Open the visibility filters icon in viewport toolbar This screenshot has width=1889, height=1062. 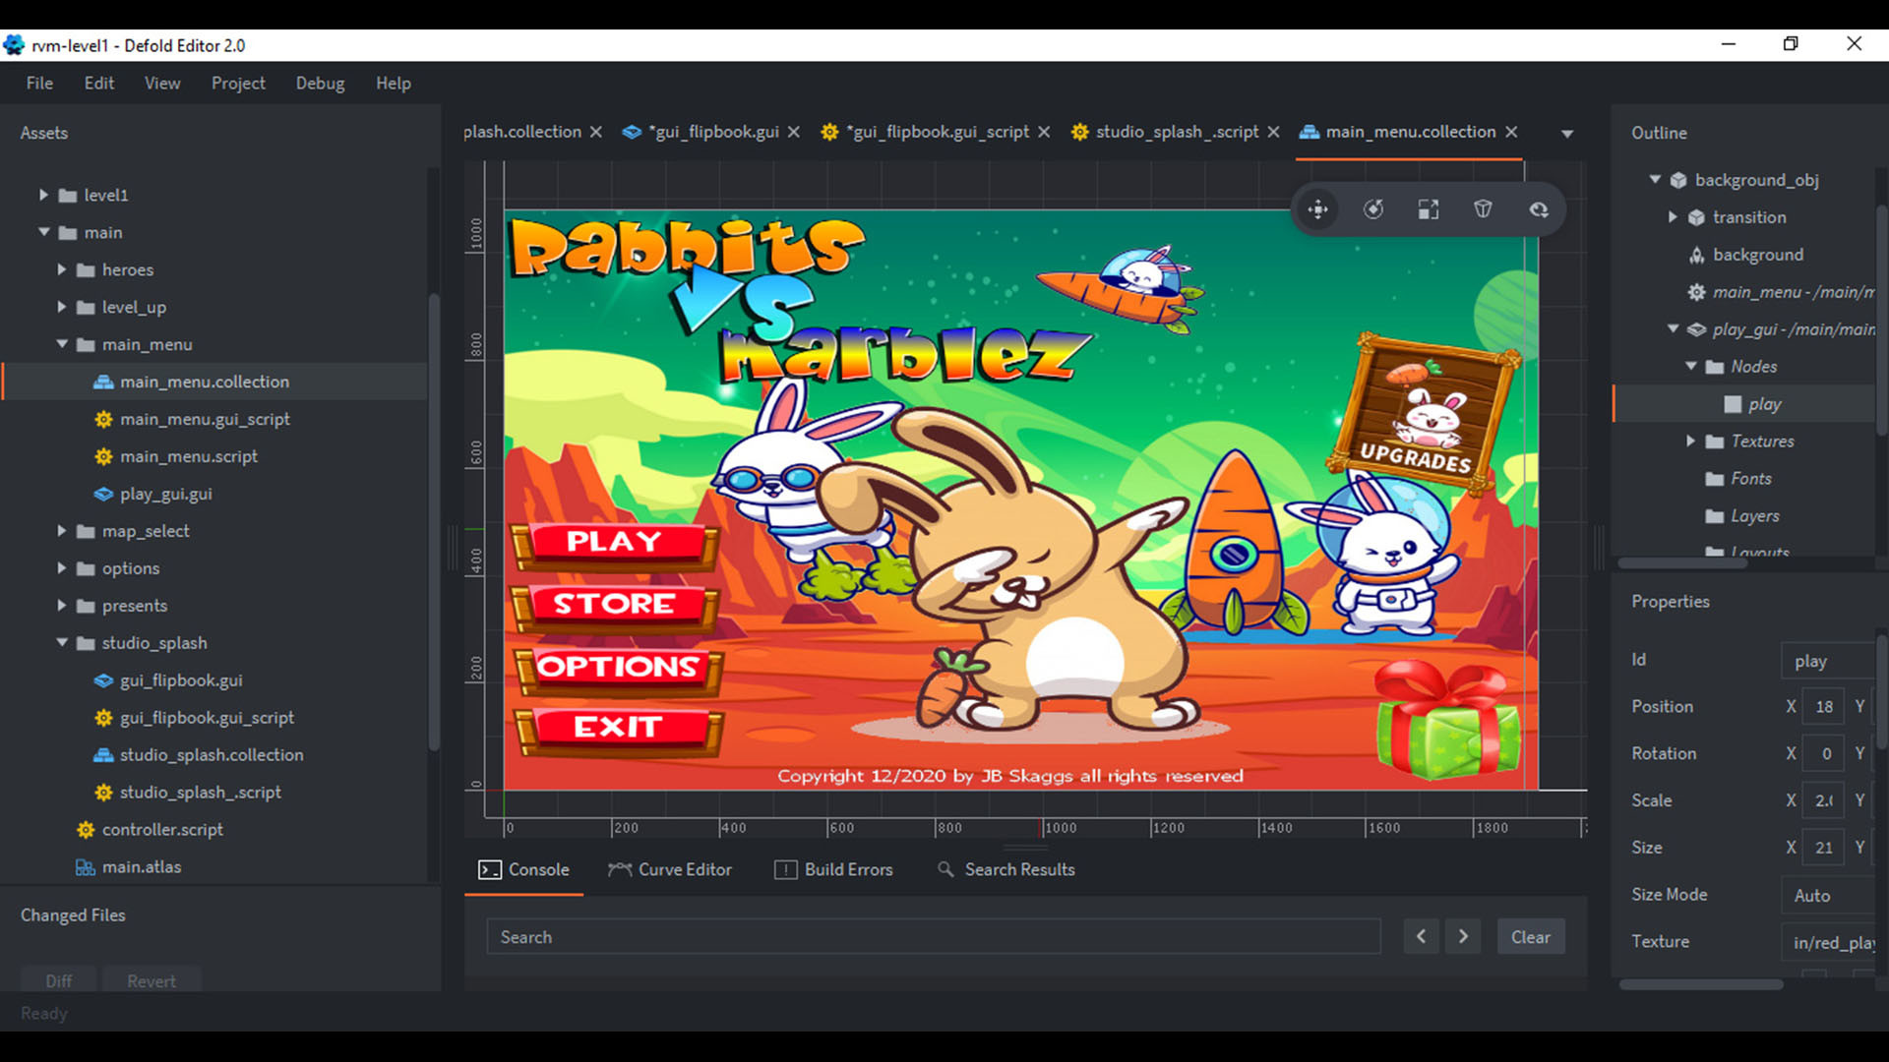point(1539,208)
